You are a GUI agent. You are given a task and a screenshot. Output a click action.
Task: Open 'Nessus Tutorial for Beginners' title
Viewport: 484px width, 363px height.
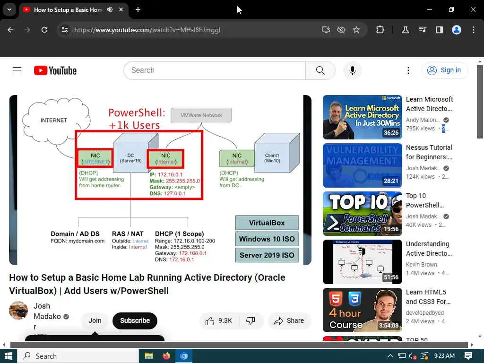[429, 152]
